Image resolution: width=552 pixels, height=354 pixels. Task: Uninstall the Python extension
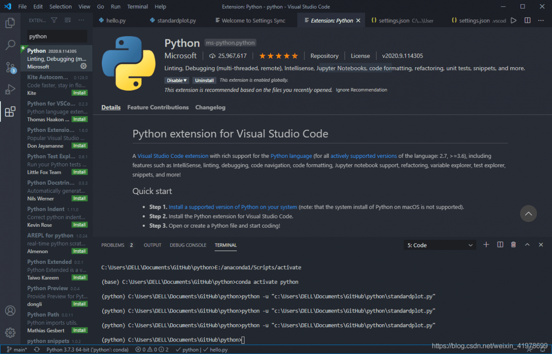tap(204, 80)
